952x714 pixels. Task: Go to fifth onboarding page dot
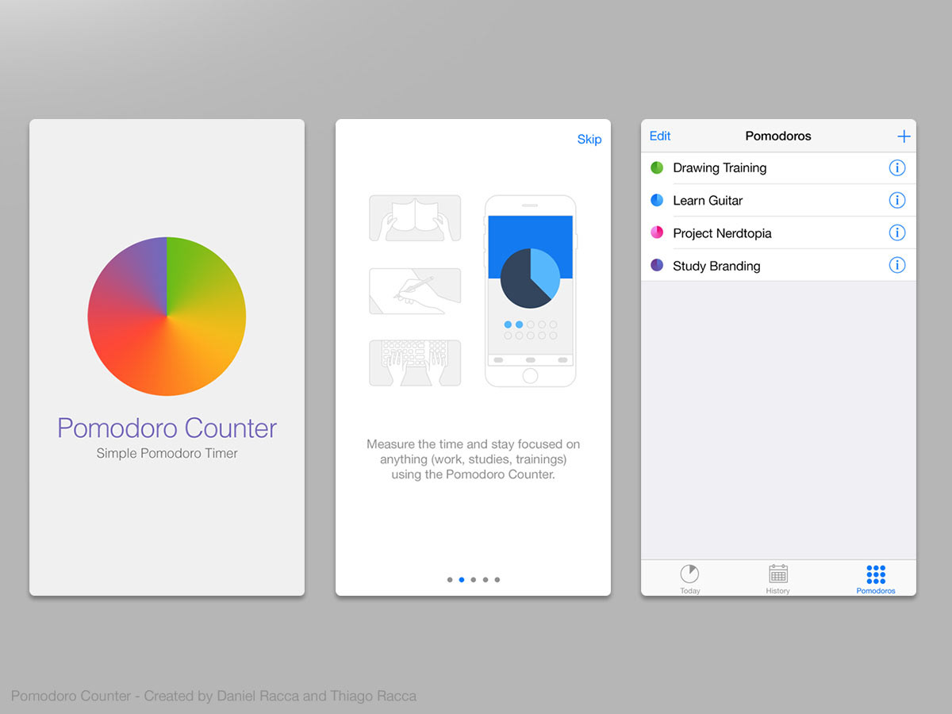point(497,580)
